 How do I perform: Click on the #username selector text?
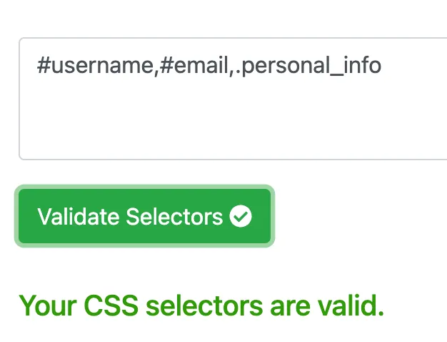[x=94, y=67]
